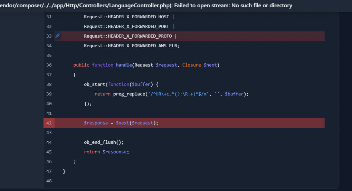Click line number 42 in the gutter

coord(49,123)
